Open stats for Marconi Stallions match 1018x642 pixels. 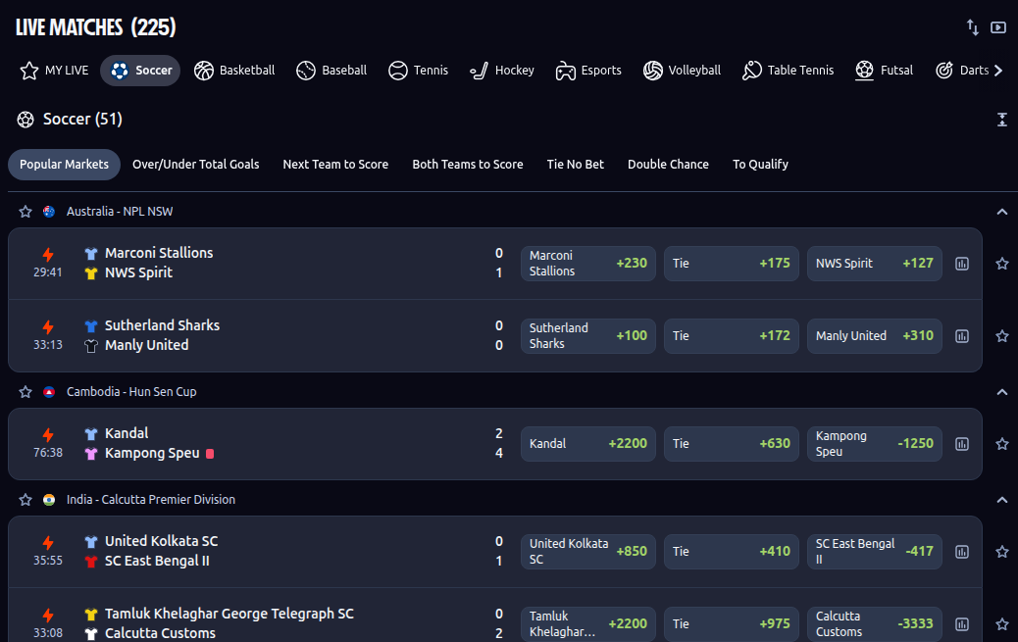click(962, 264)
